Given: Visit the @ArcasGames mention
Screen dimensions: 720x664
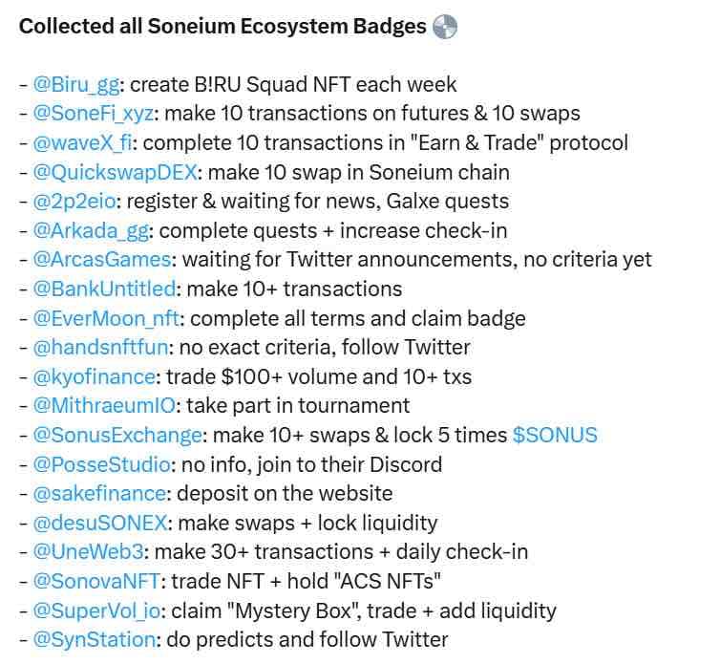Looking at the screenshot, I should (x=102, y=260).
